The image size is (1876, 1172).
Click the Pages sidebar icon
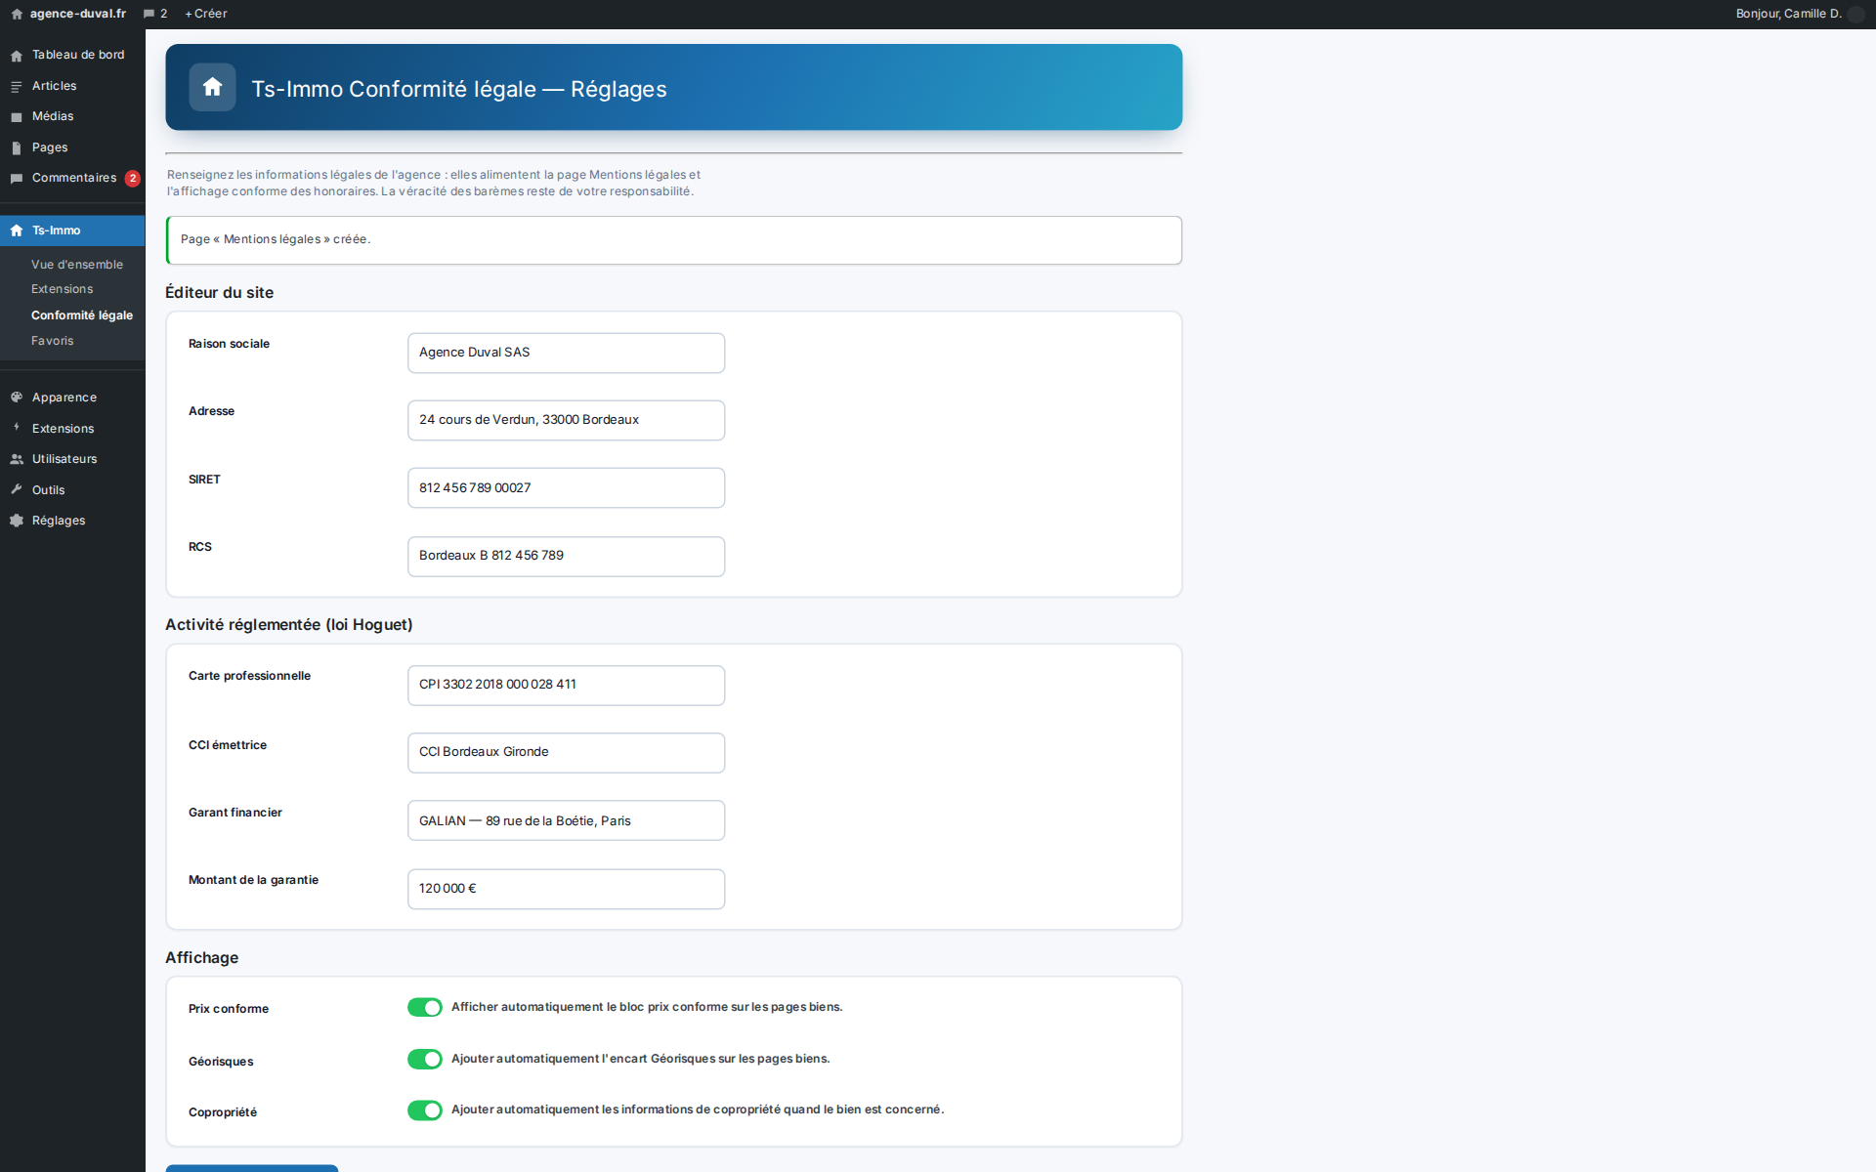pos(17,148)
